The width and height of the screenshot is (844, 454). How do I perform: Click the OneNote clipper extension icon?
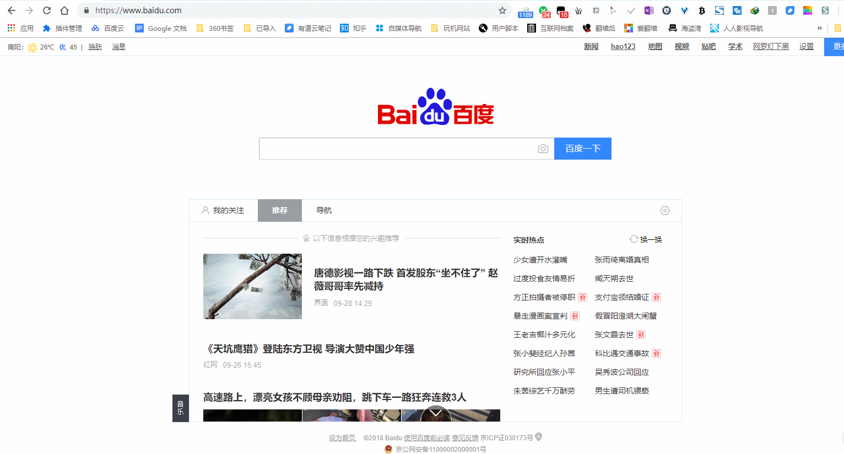[x=648, y=10]
